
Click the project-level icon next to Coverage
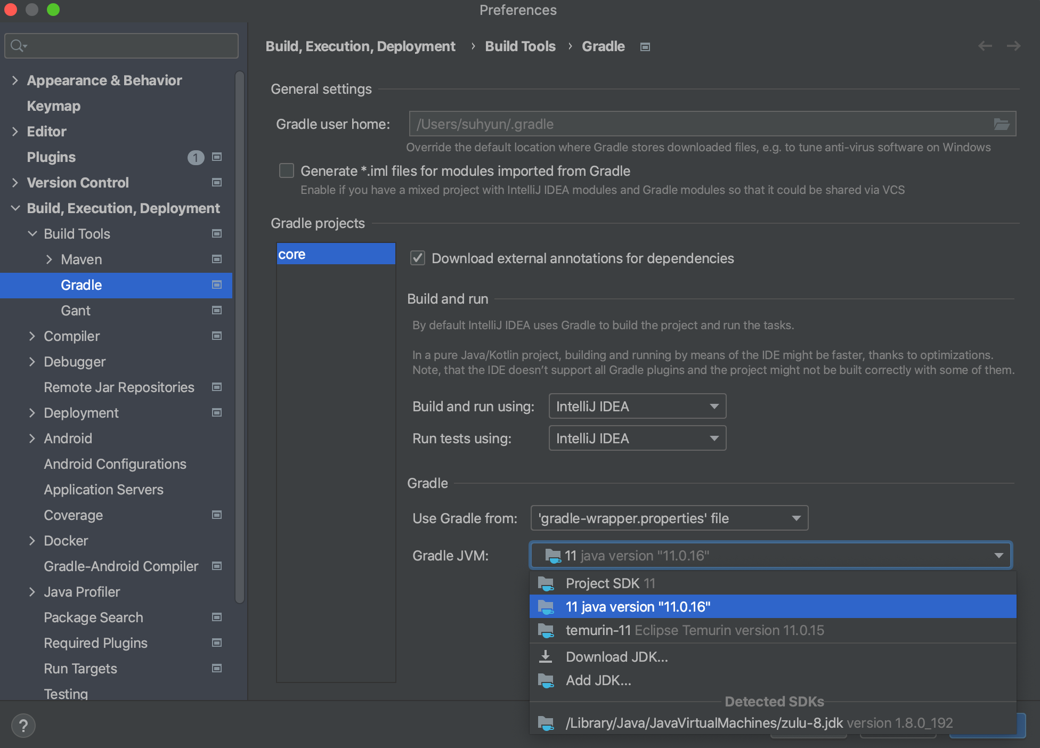tap(217, 515)
